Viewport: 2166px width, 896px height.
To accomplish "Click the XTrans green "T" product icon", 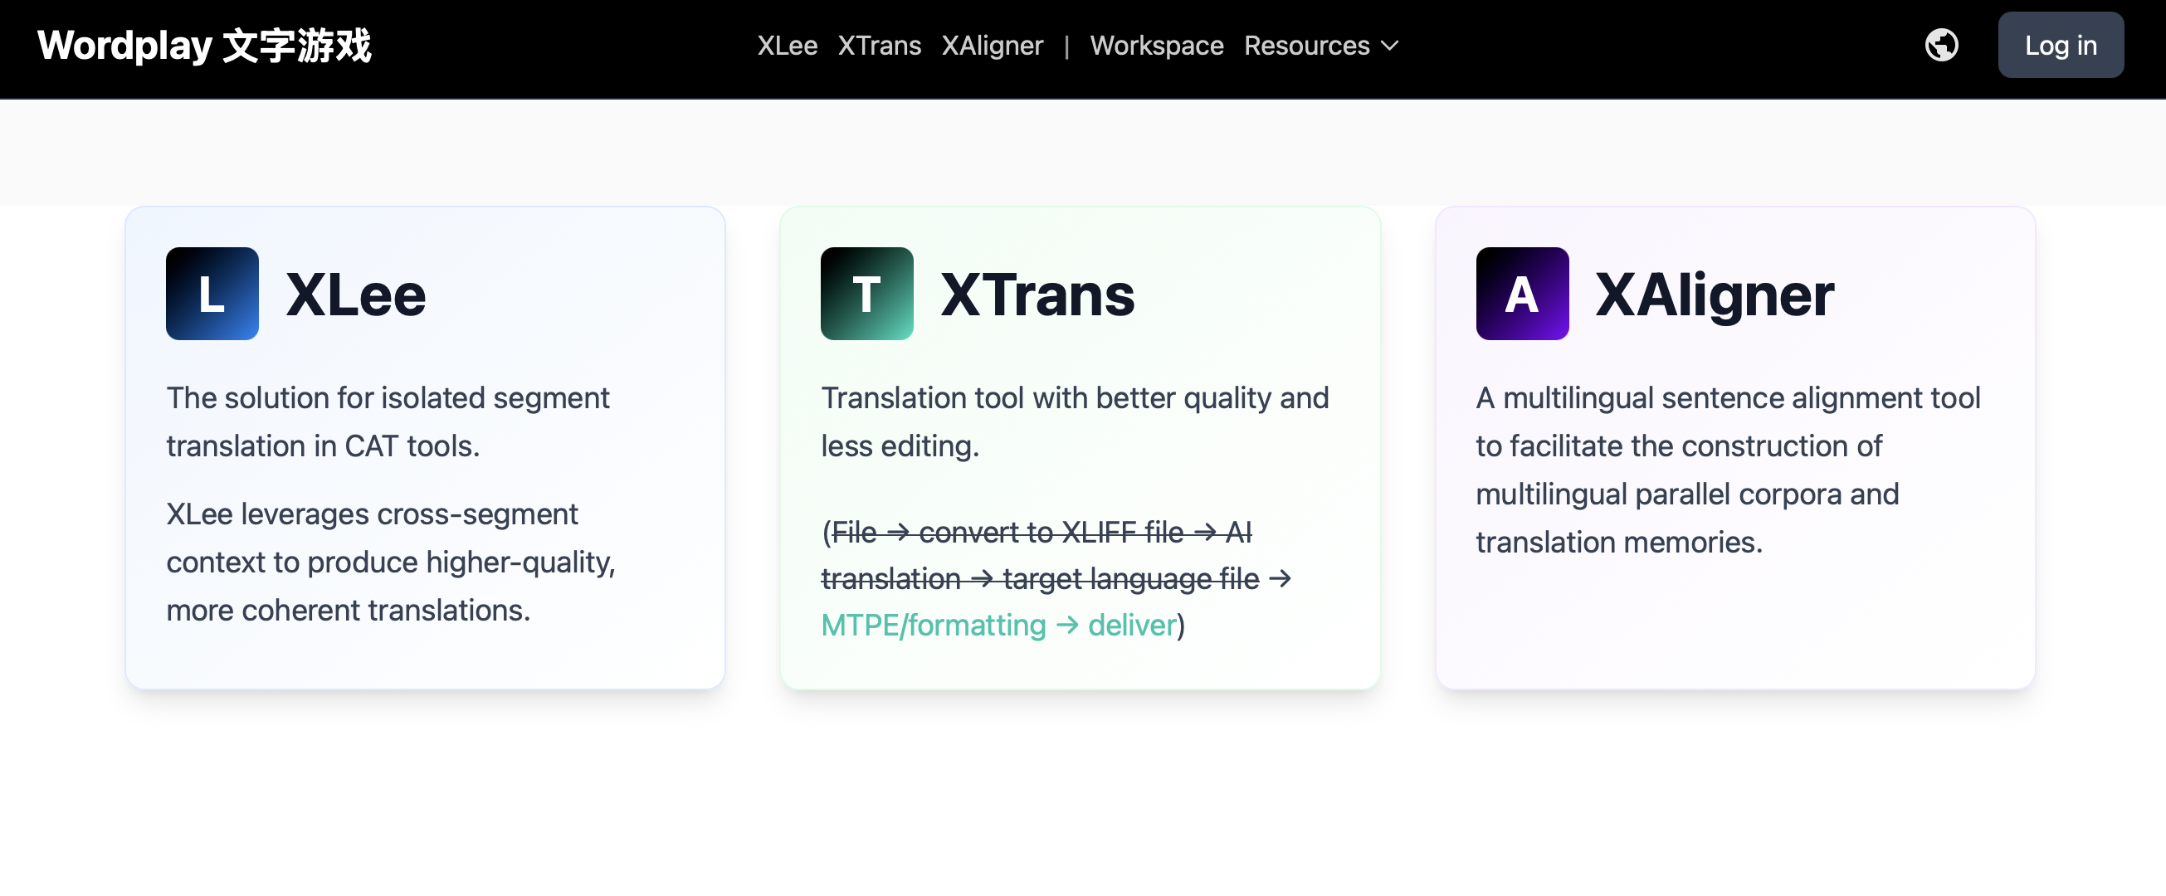I will tap(866, 294).
